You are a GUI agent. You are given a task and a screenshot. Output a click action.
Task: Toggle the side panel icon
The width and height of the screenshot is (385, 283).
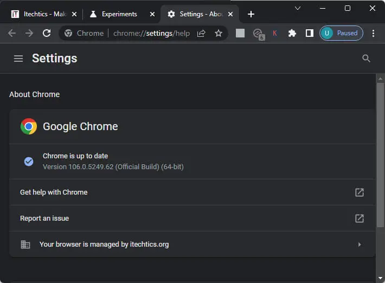point(309,33)
